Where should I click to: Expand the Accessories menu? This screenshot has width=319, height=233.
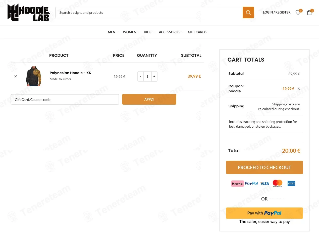tap(171, 32)
